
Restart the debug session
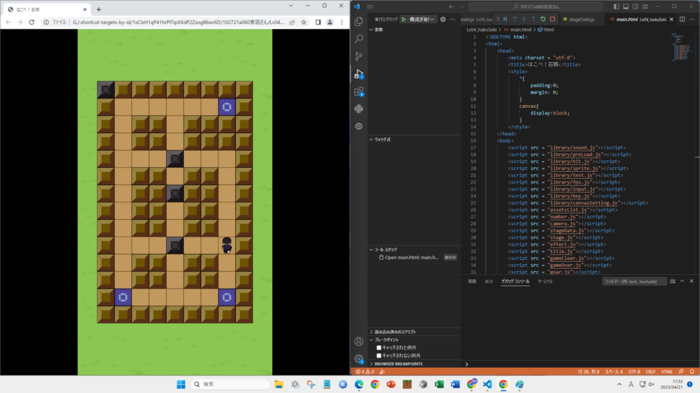543,19
